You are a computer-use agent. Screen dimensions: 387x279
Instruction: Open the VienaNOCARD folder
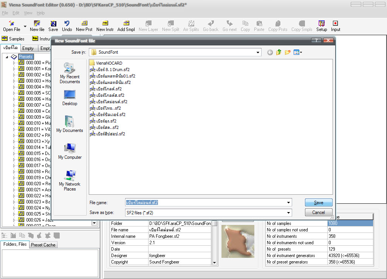point(106,63)
